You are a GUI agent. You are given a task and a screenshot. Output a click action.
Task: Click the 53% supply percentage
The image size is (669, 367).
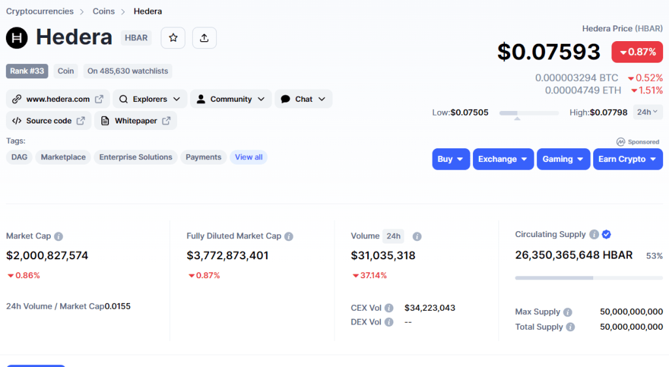pyautogui.click(x=655, y=256)
